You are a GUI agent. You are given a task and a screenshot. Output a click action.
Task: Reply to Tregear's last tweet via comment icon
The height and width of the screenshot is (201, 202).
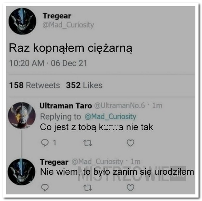pos(45,188)
